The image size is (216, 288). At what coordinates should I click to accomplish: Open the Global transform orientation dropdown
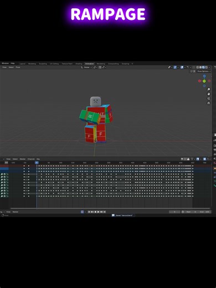86,68
